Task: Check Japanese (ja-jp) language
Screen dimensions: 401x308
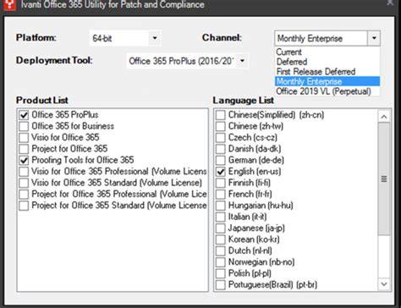Action: pos(221,228)
